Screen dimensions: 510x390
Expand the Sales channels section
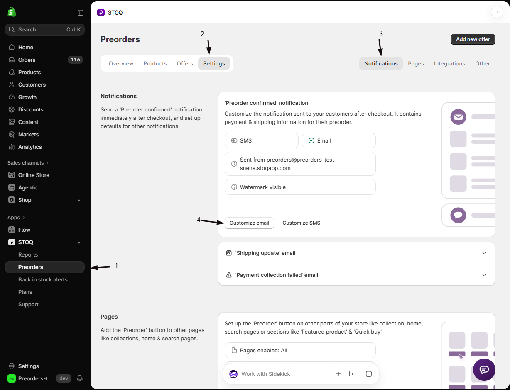point(28,162)
